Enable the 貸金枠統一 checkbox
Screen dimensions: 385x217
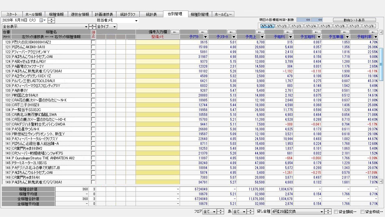tap(362, 212)
